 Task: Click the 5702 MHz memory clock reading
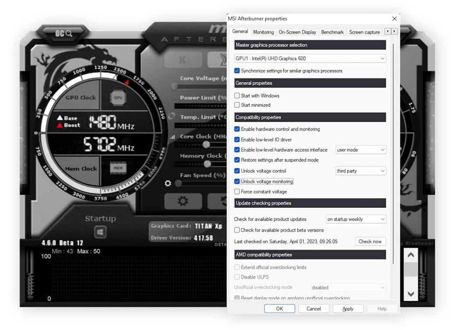point(109,144)
